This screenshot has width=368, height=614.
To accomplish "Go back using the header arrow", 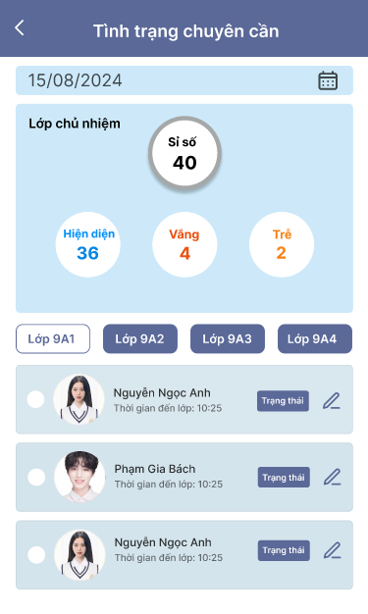I will pos(20,28).
